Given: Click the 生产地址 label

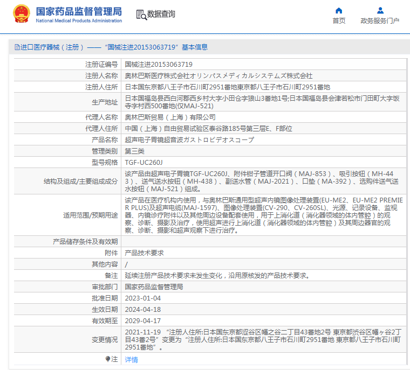Looking at the screenshot, I should 105,102.
